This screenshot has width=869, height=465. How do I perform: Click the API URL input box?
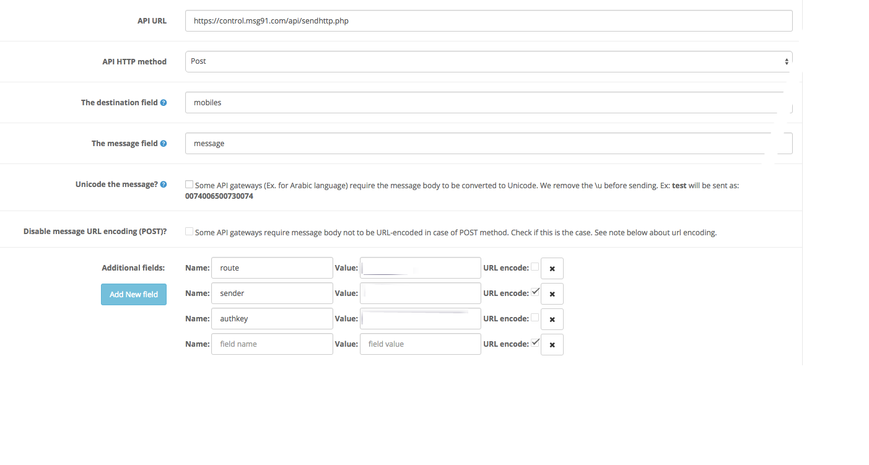click(488, 20)
